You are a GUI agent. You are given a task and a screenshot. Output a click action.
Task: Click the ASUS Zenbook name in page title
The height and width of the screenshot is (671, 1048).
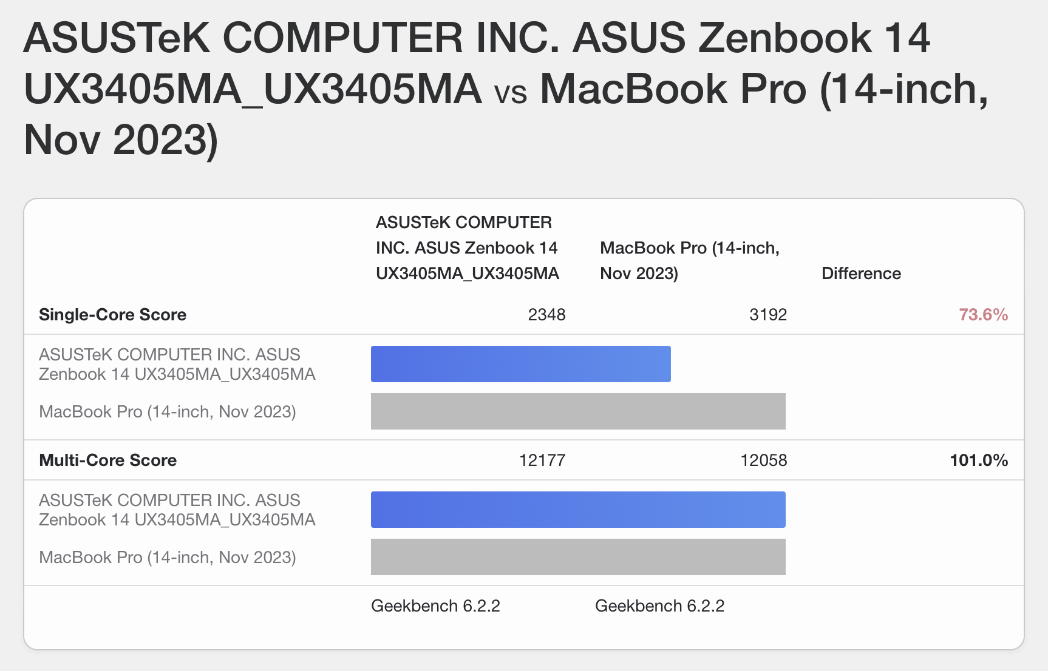[x=477, y=63]
